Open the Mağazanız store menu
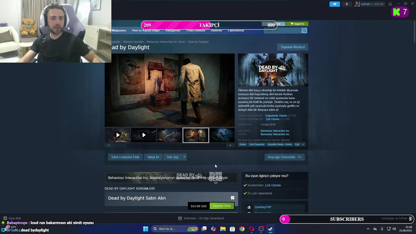The height and width of the screenshot is (234, 416). (119, 31)
